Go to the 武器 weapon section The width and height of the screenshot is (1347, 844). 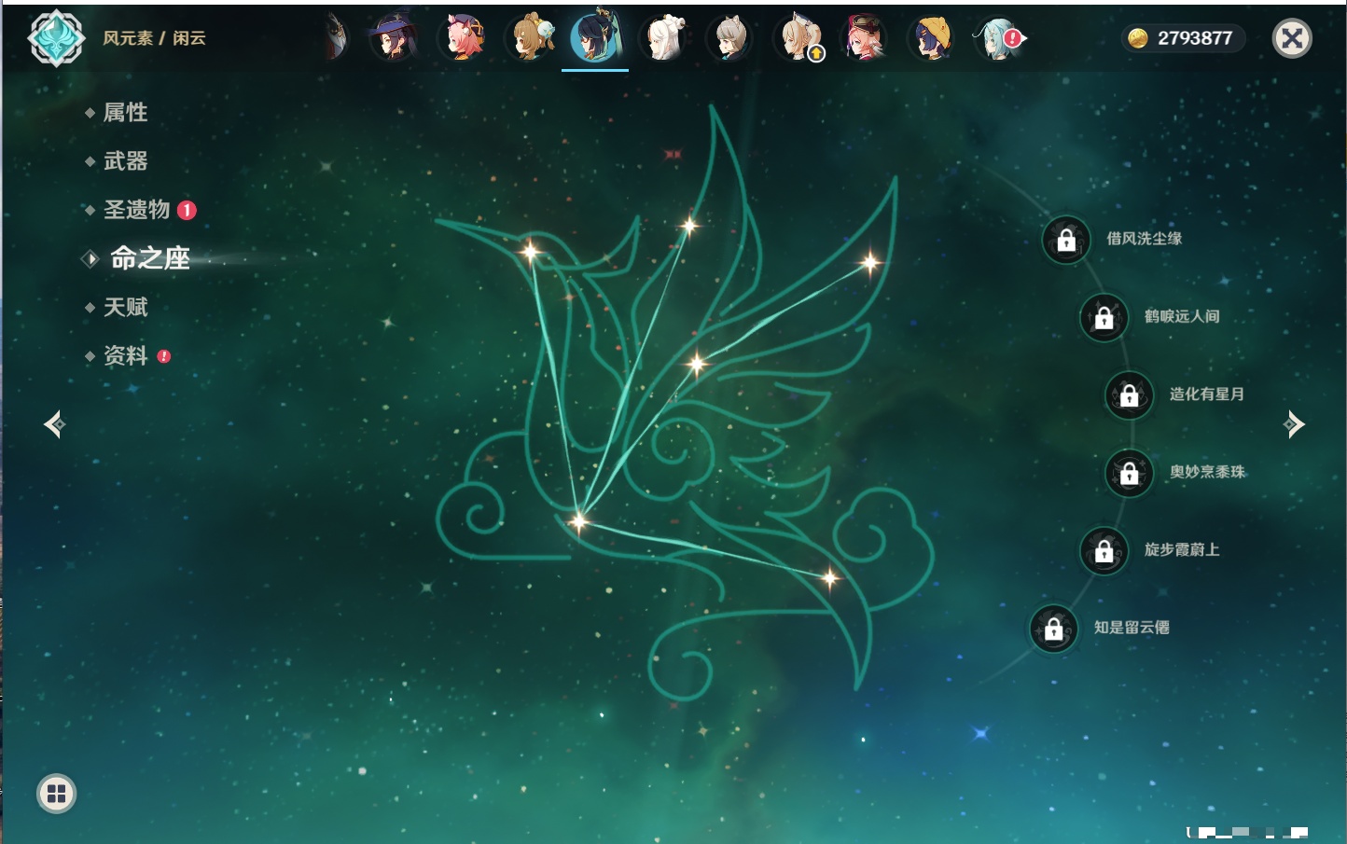125,161
